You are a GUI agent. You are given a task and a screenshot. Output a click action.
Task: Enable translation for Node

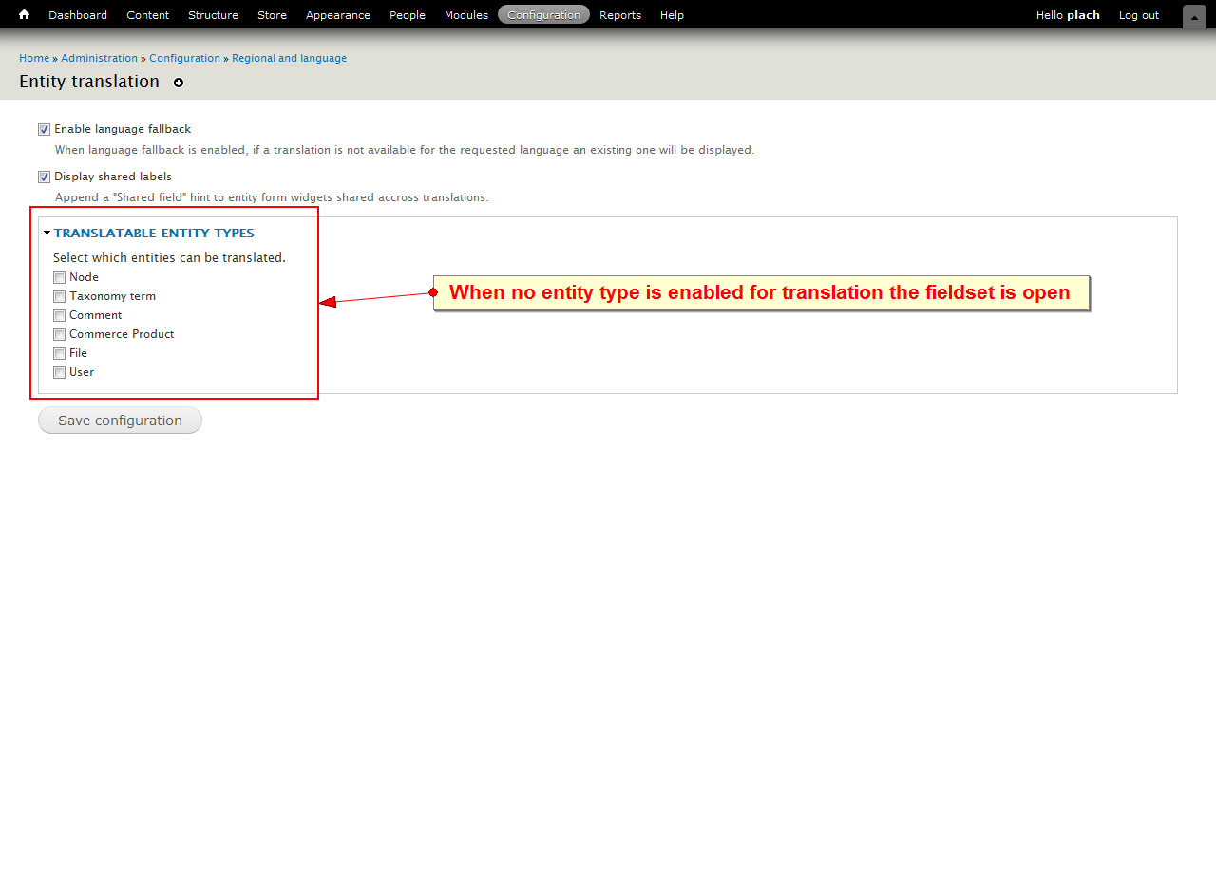(59, 277)
